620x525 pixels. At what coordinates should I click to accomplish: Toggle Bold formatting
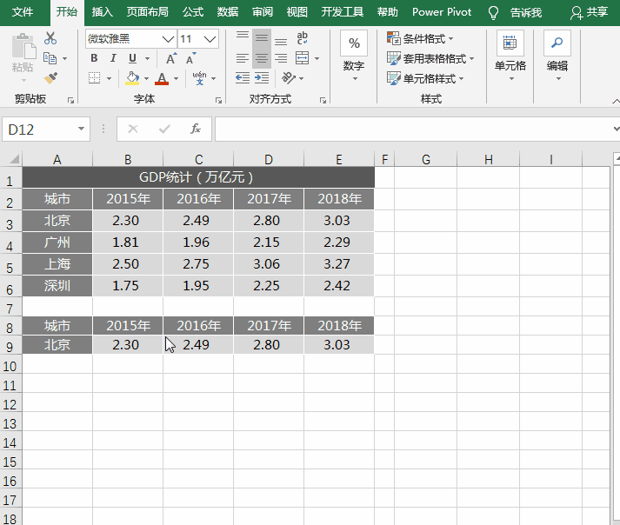[94, 58]
